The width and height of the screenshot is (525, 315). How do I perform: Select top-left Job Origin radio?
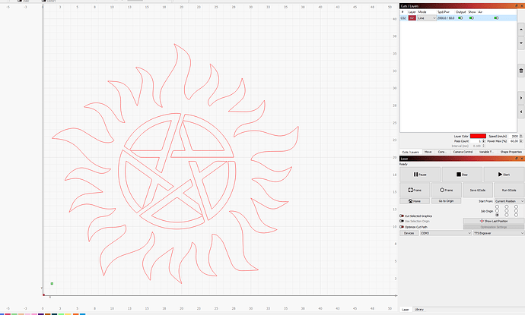click(x=497, y=206)
